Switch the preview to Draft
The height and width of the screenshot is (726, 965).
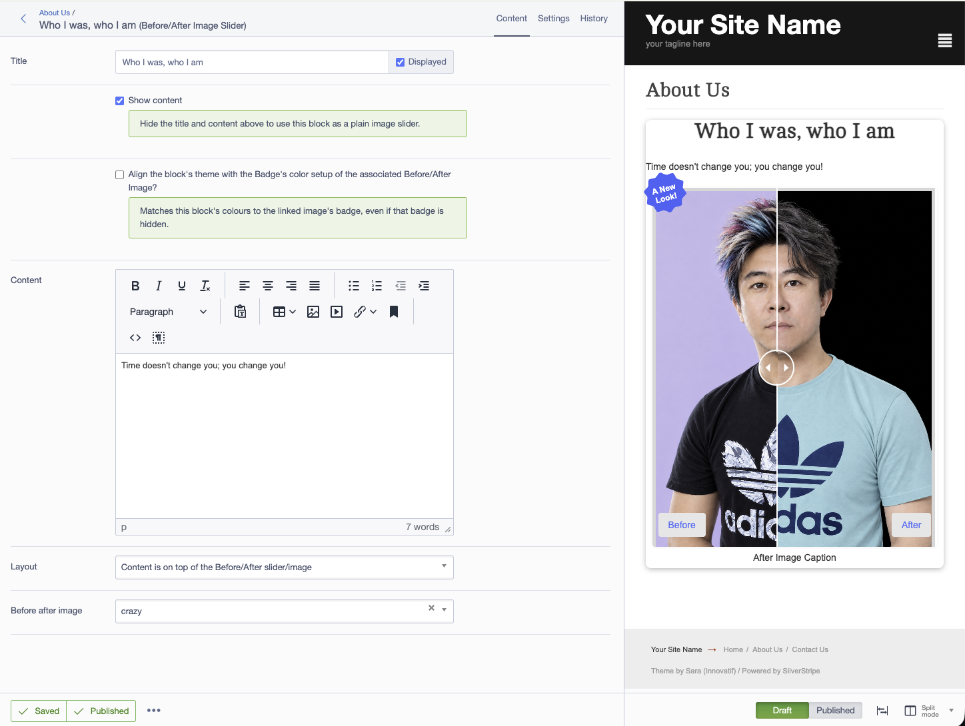[782, 711]
